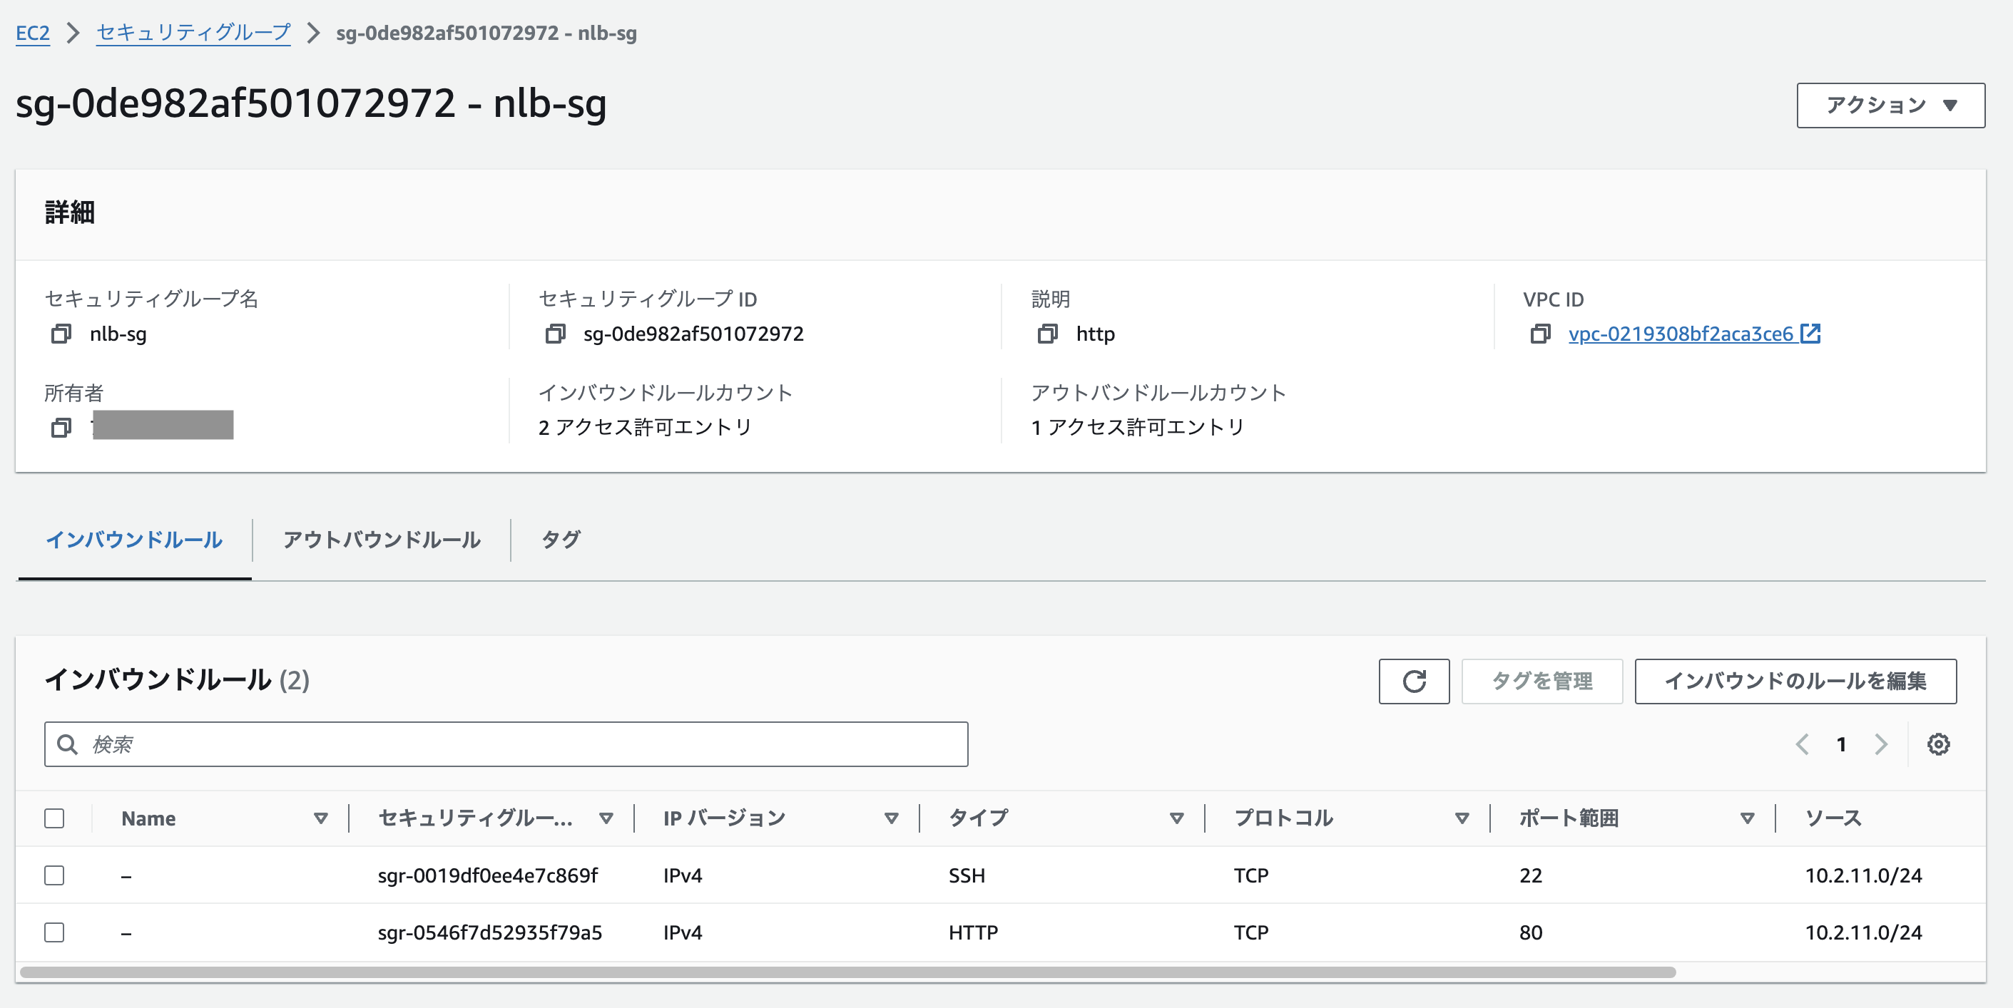2013x1008 pixels.
Task: Copy the VPC ID value
Action: [1539, 334]
